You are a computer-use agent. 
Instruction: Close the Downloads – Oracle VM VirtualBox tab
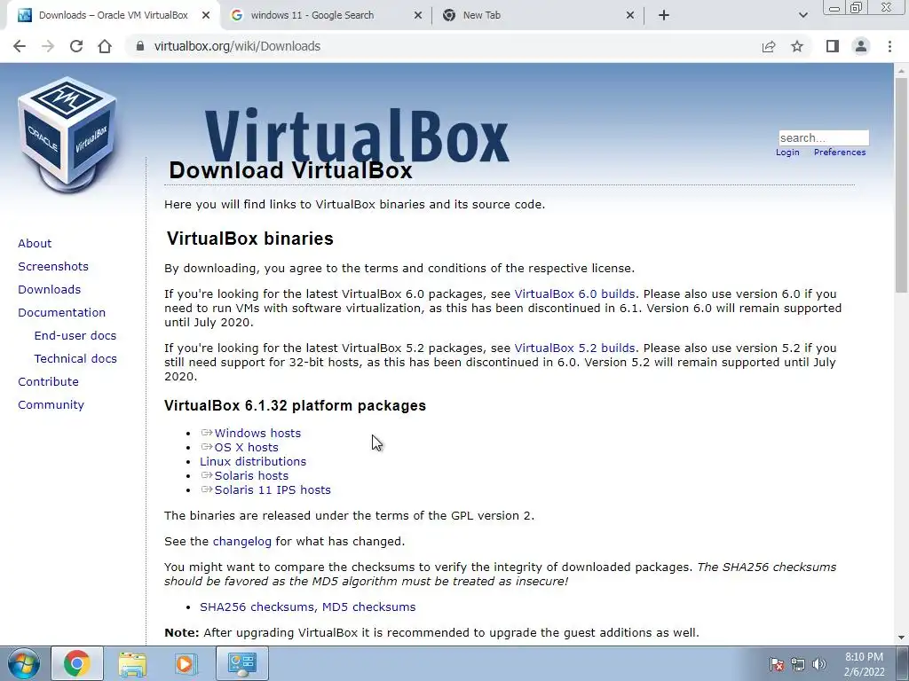(x=206, y=16)
